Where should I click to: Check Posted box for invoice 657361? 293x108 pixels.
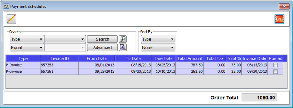point(275,72)
